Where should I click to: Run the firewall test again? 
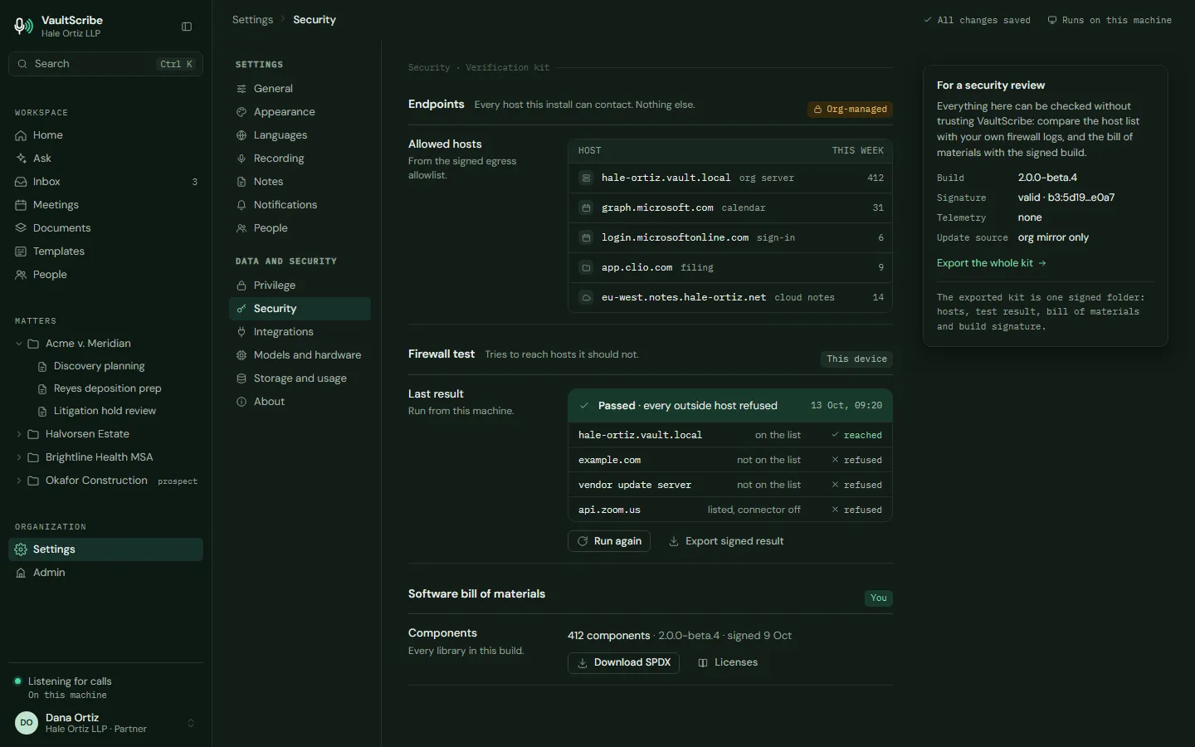[x=609, y=541]
